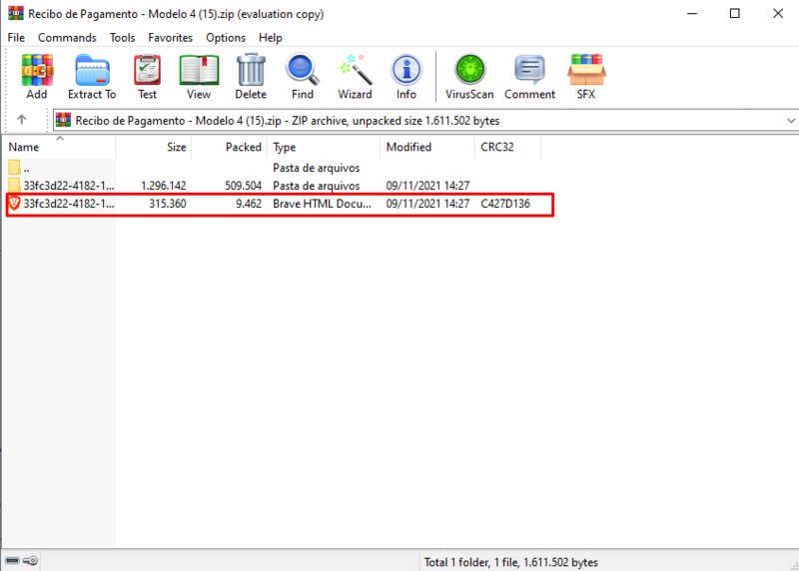The image size is (799, 571).
Task: Run Test on the archive
Action: 147,70
